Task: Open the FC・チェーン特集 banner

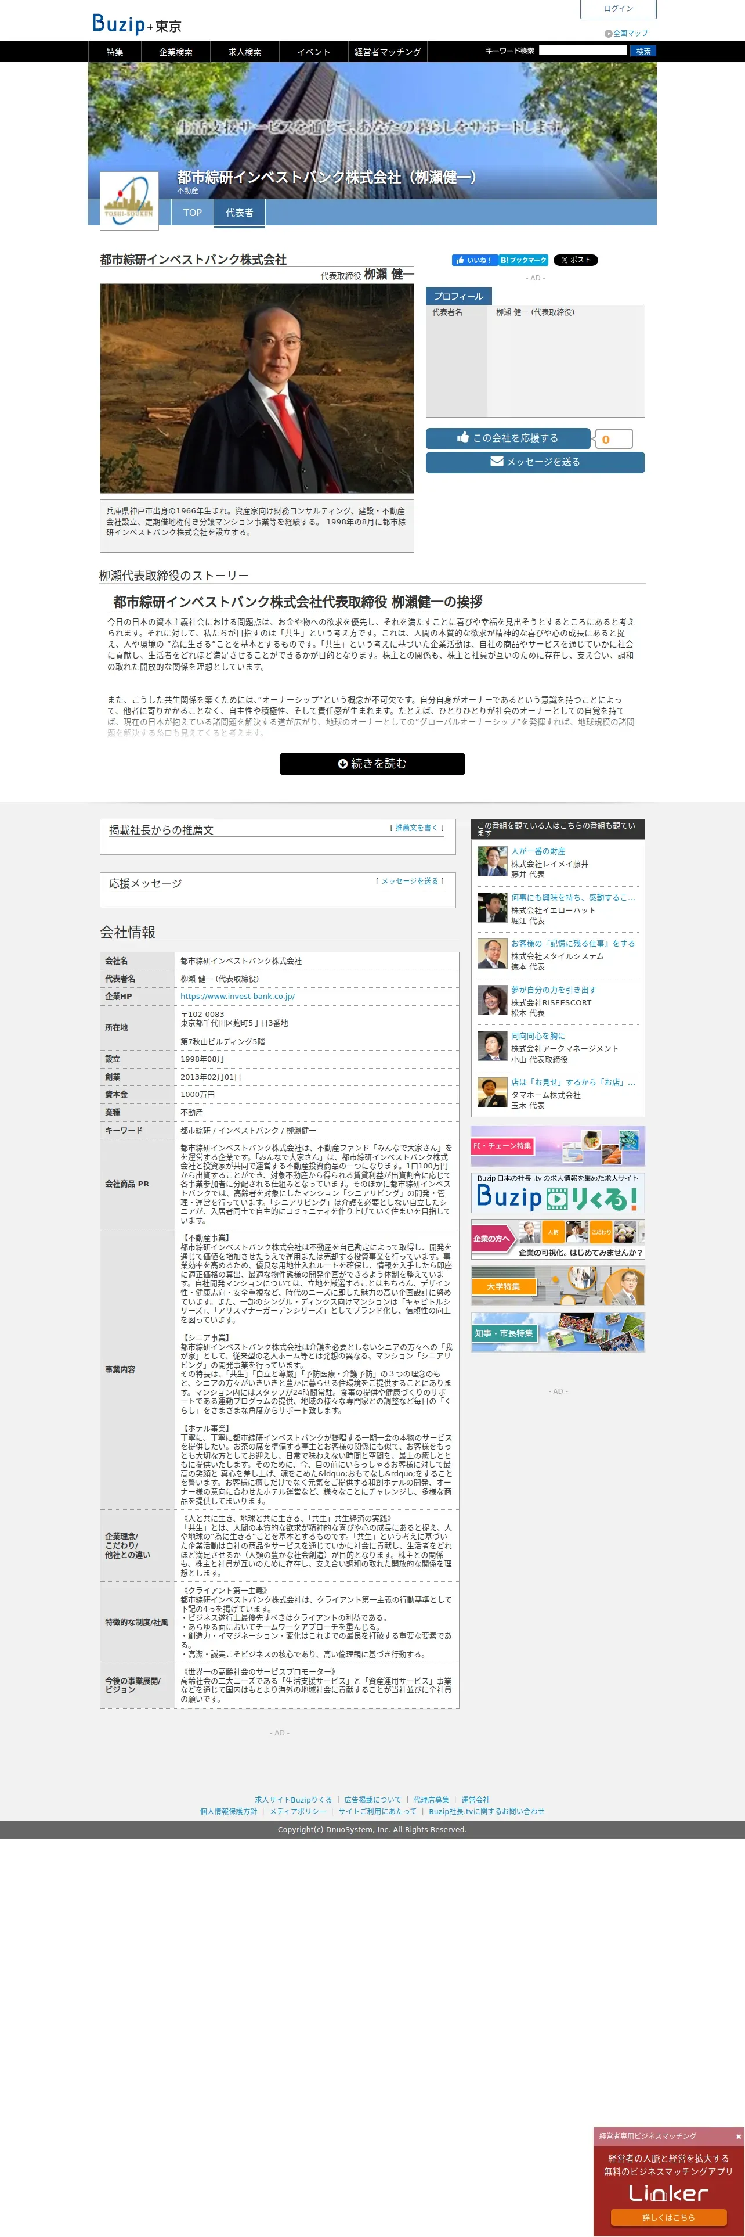Action: coord(558,1146)
